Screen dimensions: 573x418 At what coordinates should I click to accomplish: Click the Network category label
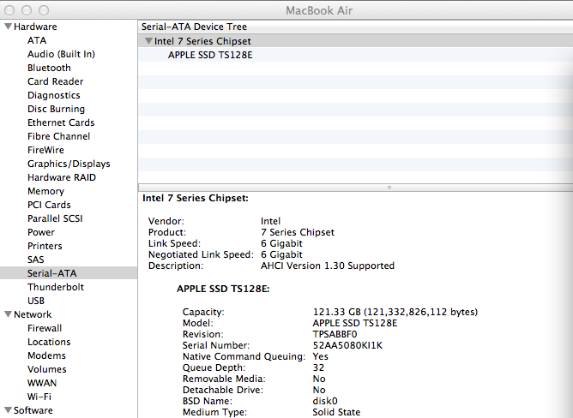(33, 314)
